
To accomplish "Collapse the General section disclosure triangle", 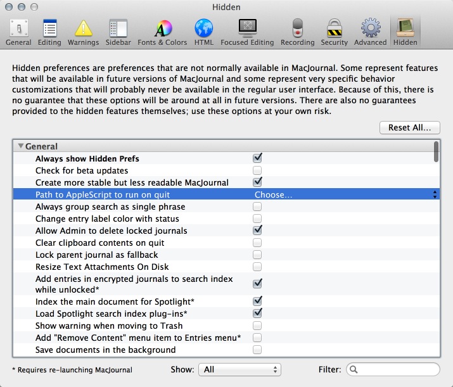I will coord(20,146).
